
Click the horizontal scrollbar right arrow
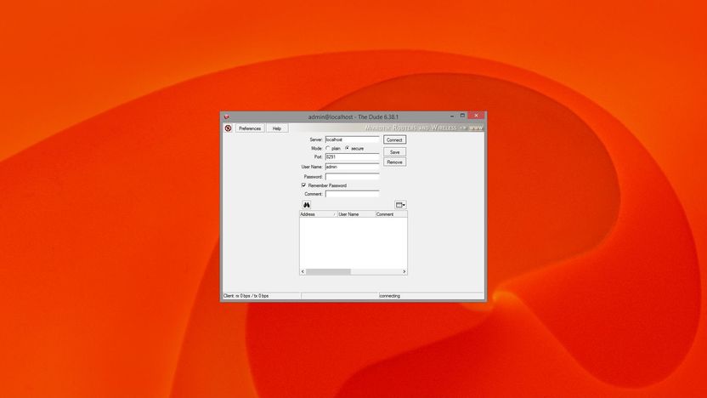(x=404, y=271)
